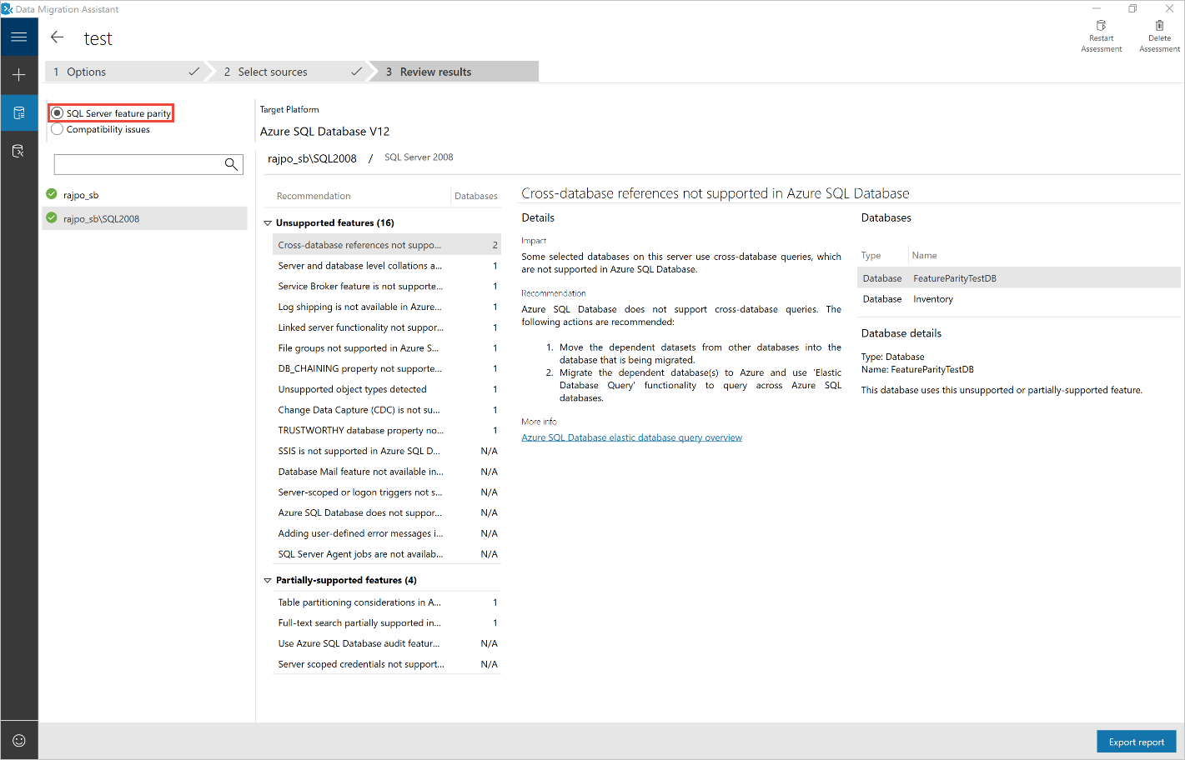Open the hamburger navigation menu
The height and width of the screenshot is (760, 1185).
18,37
